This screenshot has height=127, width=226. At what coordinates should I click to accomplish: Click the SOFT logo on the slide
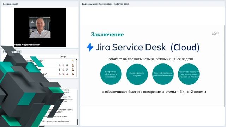click(215, 34)
